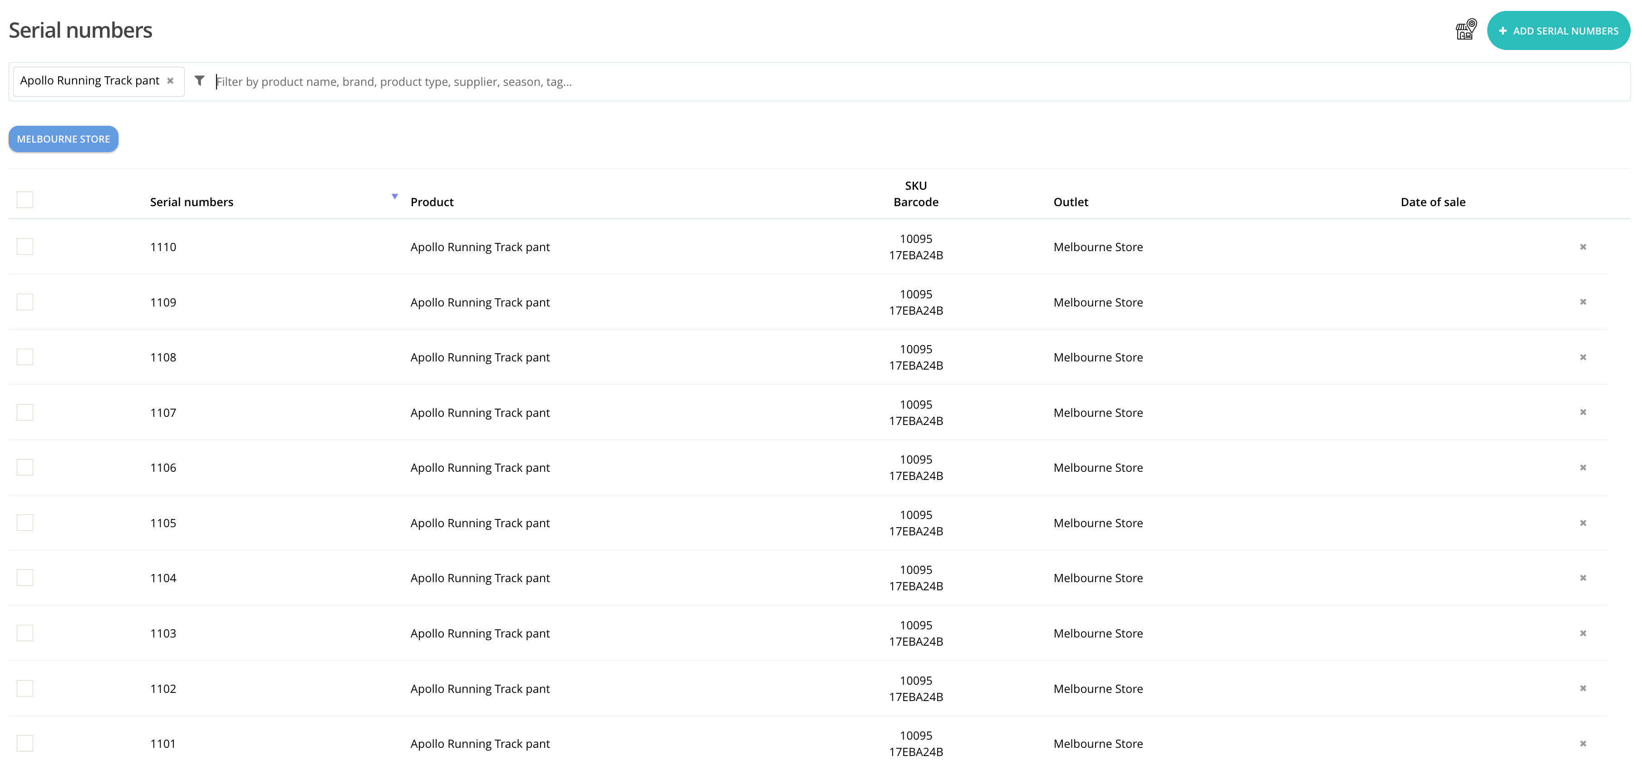Delete serial number 1110 row
The width and height of the screenshot is (1642, 766).
pos(1583,247)
